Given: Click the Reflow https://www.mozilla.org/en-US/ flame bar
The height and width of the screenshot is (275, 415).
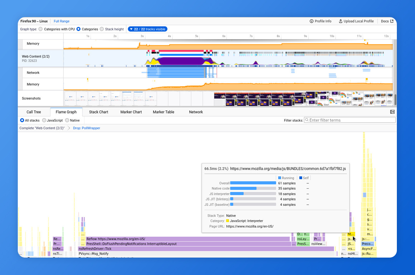Looking at the screenshot, I should (188, 239).
